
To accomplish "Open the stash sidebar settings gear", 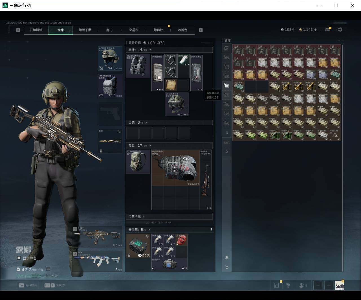I will point(227,152).
